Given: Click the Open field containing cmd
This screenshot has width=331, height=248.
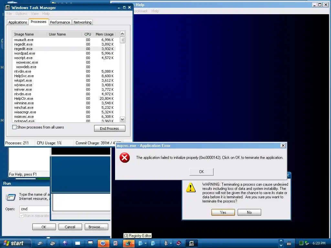Looking at the screenshot, I should pyautogui.click(x=35, y=209).
